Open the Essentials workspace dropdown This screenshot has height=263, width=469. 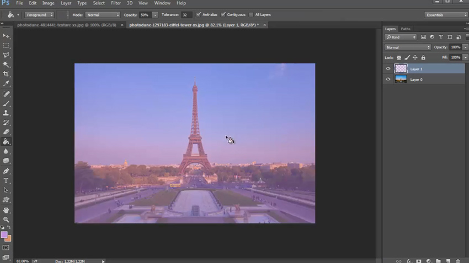pyautogui.click(x=446, y=15)
